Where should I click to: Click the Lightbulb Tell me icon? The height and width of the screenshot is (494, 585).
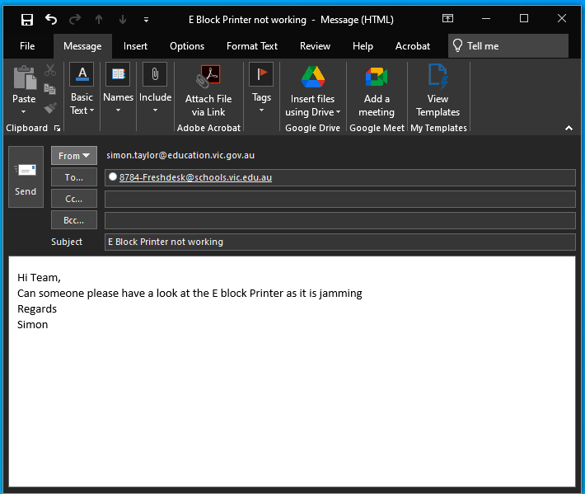click(x=457, y=45)
